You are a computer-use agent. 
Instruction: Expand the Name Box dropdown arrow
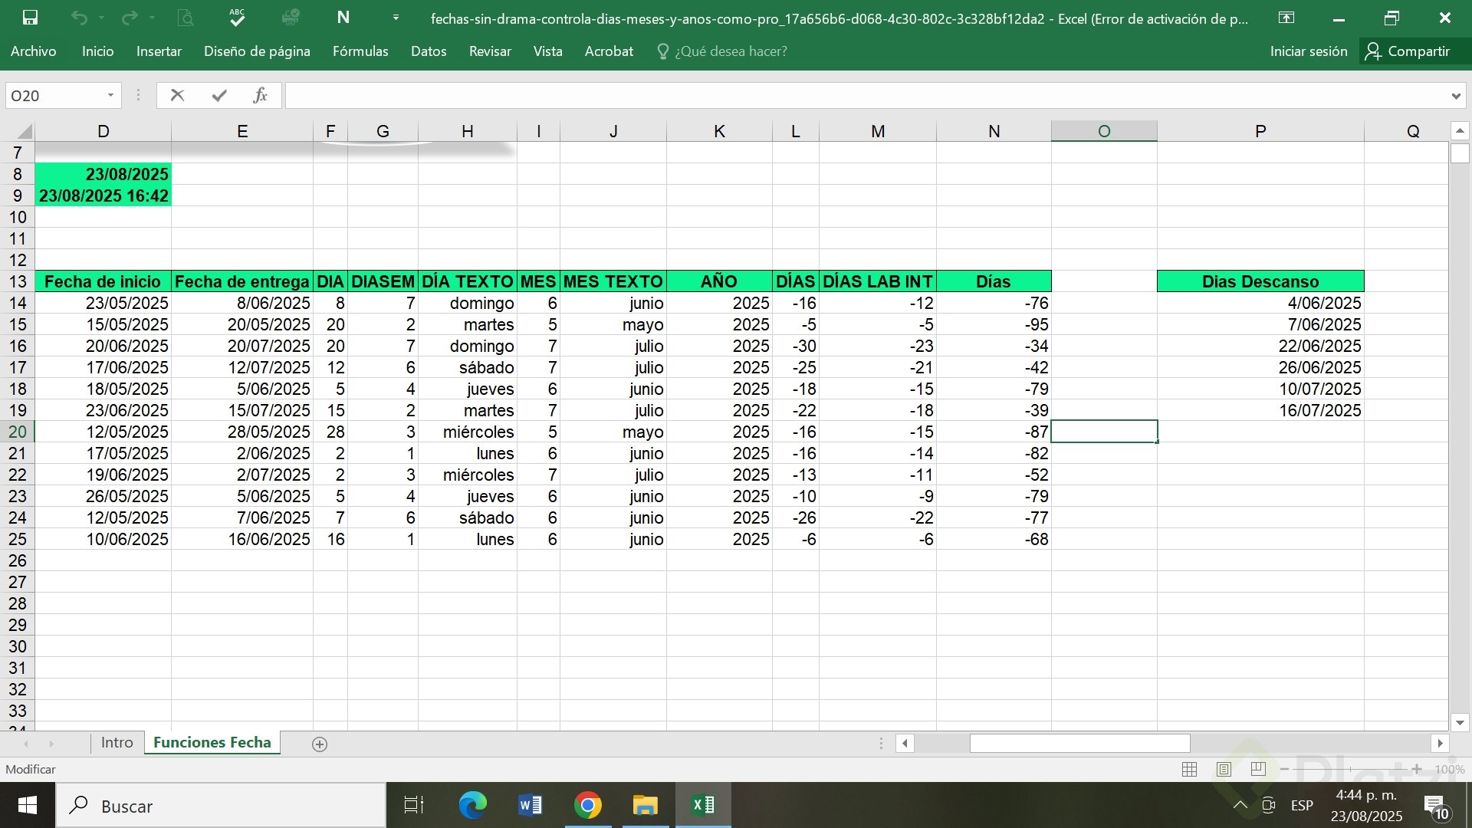point(110,96)
